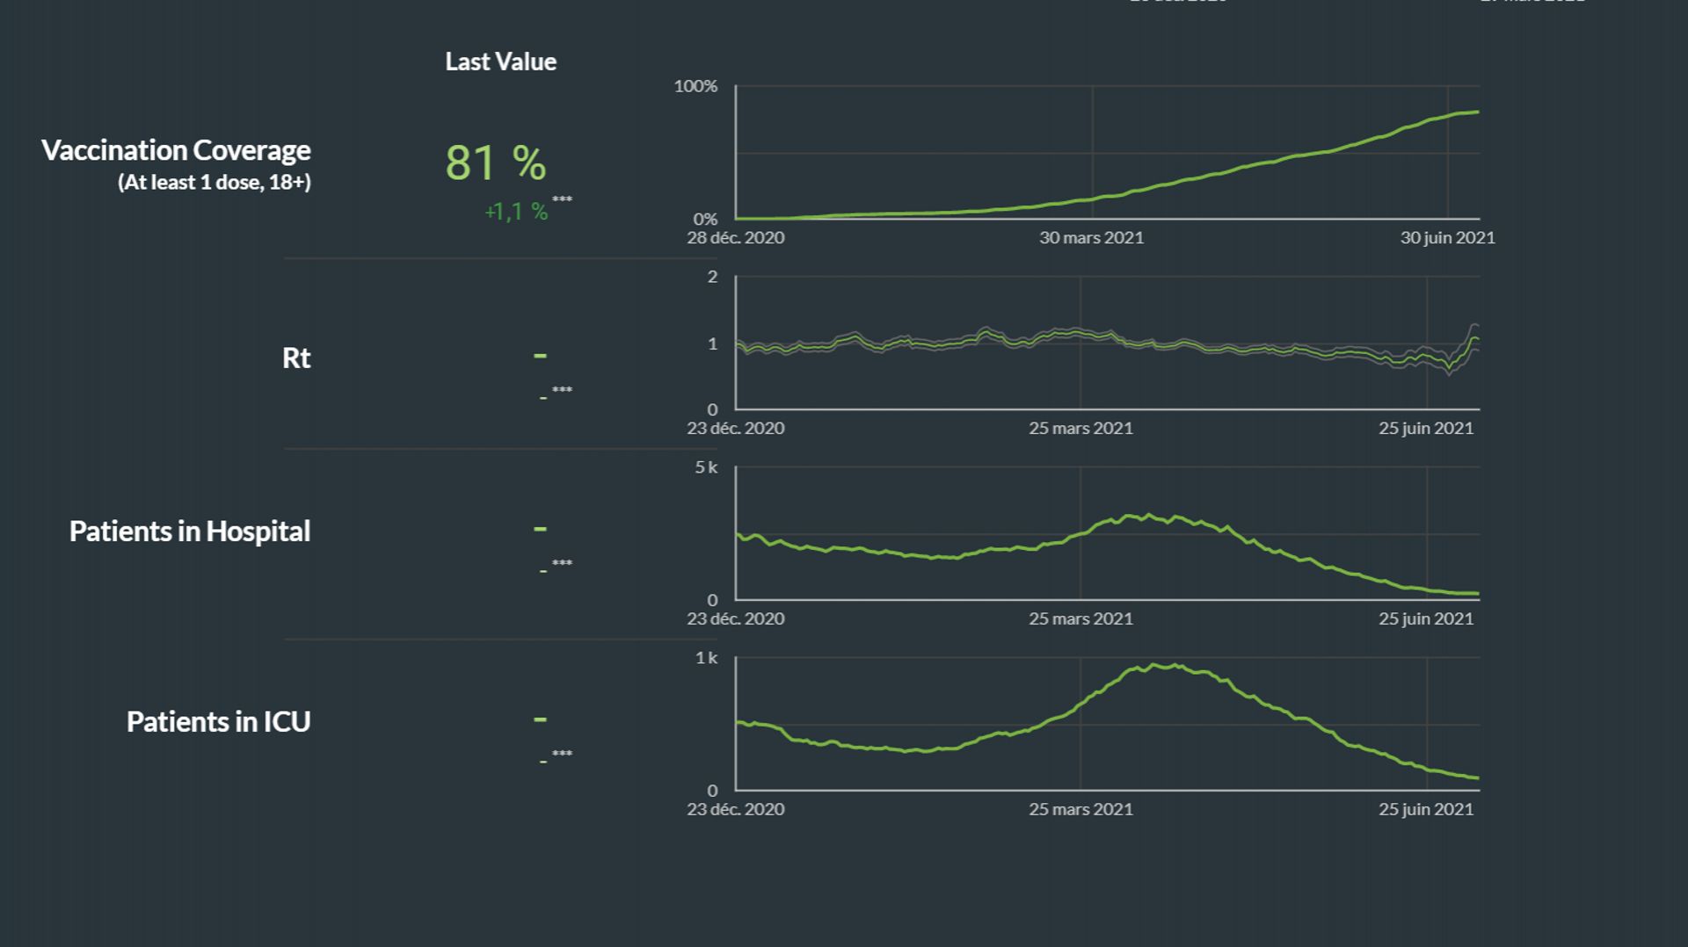Click the 'At least 1 dose, 18+' subtitle

pyautogui.click(x=215, y=183)
